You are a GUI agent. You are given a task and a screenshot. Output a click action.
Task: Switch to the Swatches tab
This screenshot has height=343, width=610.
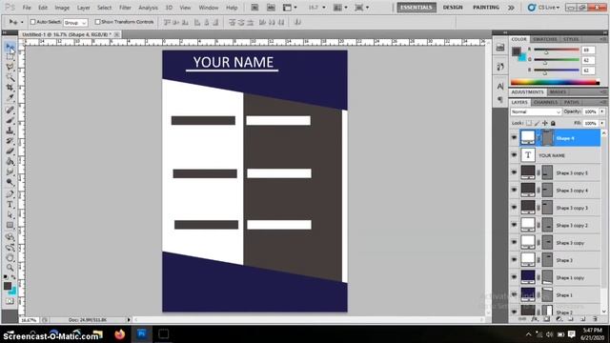tap(544, 39)
